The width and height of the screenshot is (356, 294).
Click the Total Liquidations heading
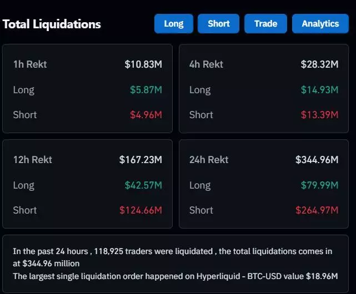(52, 24)
